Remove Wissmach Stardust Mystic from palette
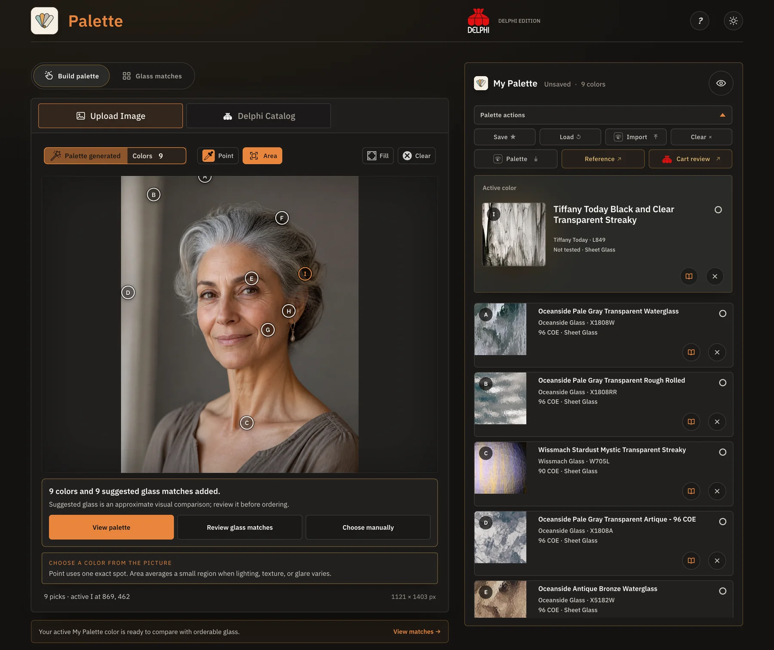Viewport: 774px width, 650px height. point(717,491)
